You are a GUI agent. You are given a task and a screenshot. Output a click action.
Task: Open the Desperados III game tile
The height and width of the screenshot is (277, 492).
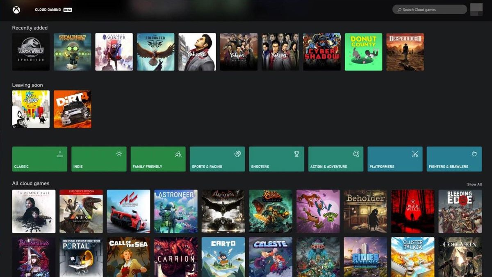[x=405, y=52]
